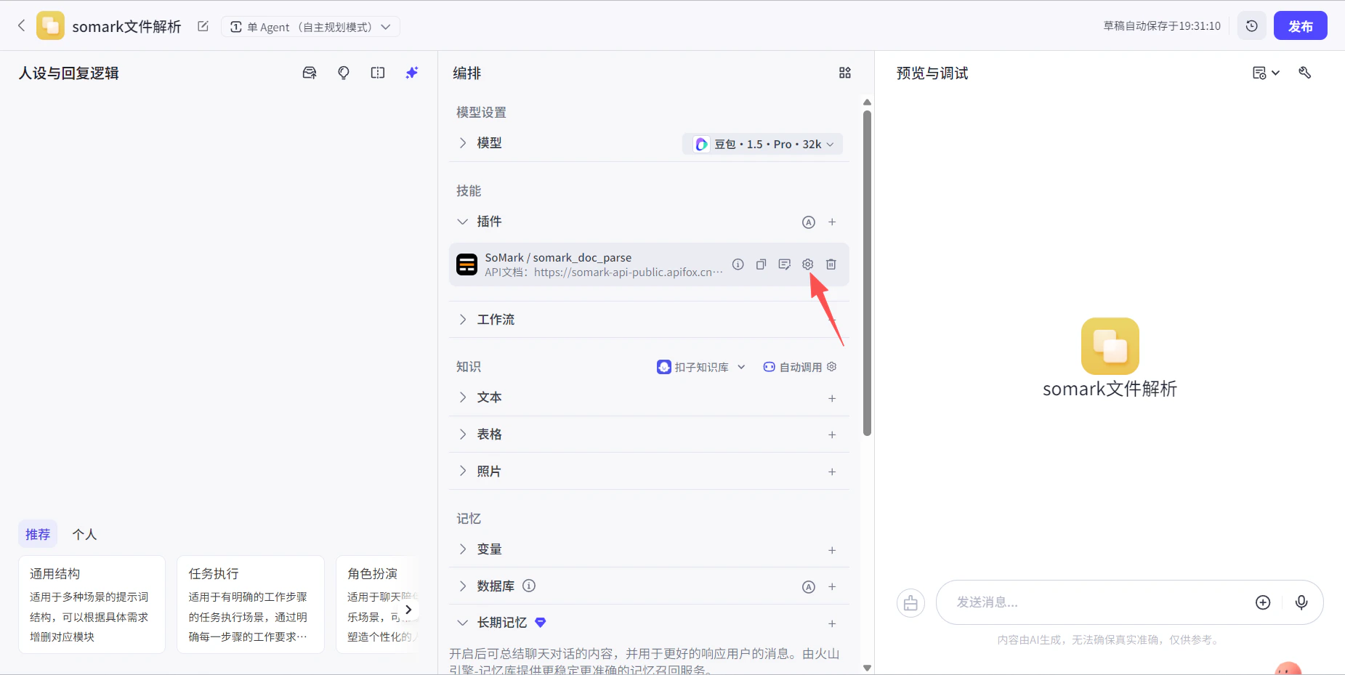
Task: Click the microphone icon in message box
Action: point(1300,602)
